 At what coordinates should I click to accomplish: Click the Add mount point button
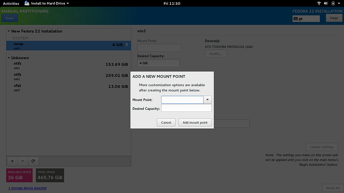pyautogui.click(x=195, y=122)
